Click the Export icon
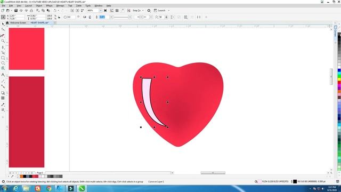 pyautogui.click(x=77, y=11)
